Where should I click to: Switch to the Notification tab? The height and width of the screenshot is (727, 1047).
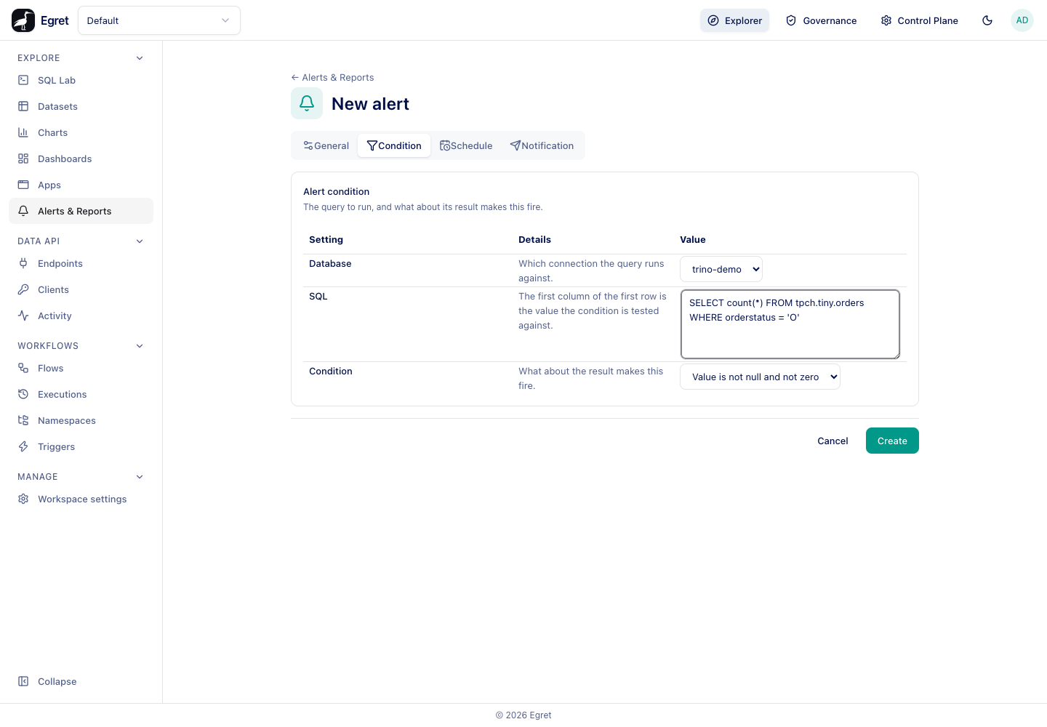pos(542,145)
